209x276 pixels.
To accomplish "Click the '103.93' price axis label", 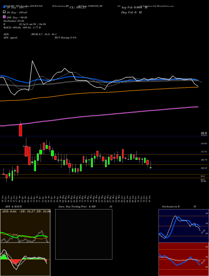I will [204, 168].
